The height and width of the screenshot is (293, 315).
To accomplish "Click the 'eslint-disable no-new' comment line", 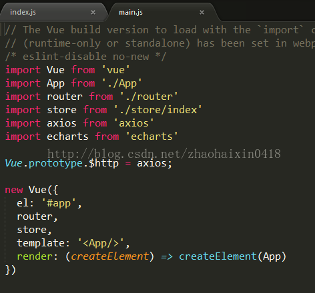I will pos(85,57).
